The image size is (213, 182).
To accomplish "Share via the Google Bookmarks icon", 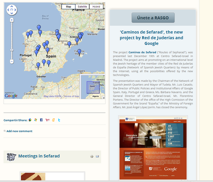I will [30, 120].
